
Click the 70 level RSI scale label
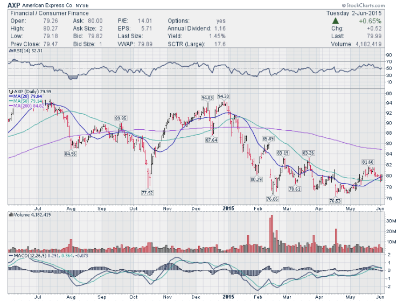tap(389, 61)
